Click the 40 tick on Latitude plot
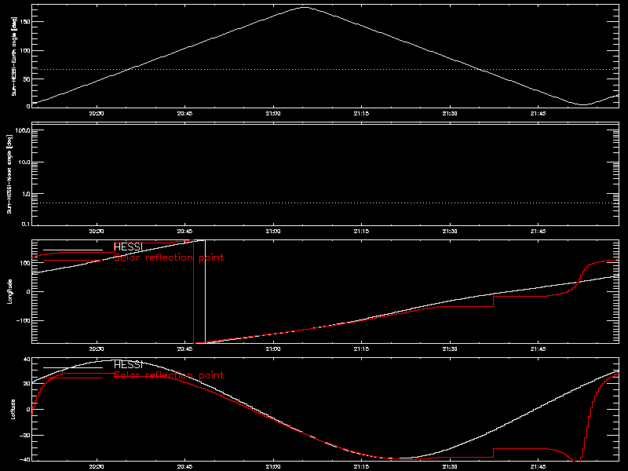The width and height of the screenshot is (628, 471). click(27, 360)
